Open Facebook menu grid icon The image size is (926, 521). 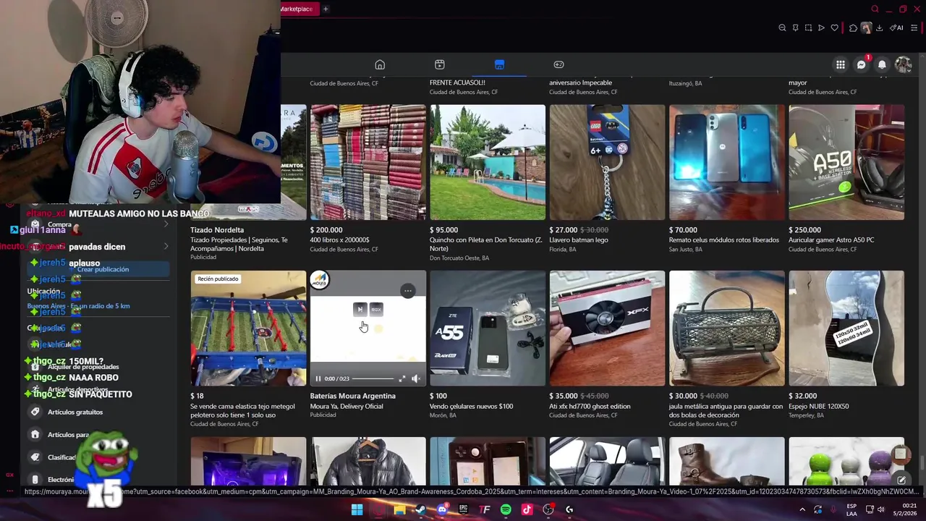pyautogui.click(x=841, y=64)
